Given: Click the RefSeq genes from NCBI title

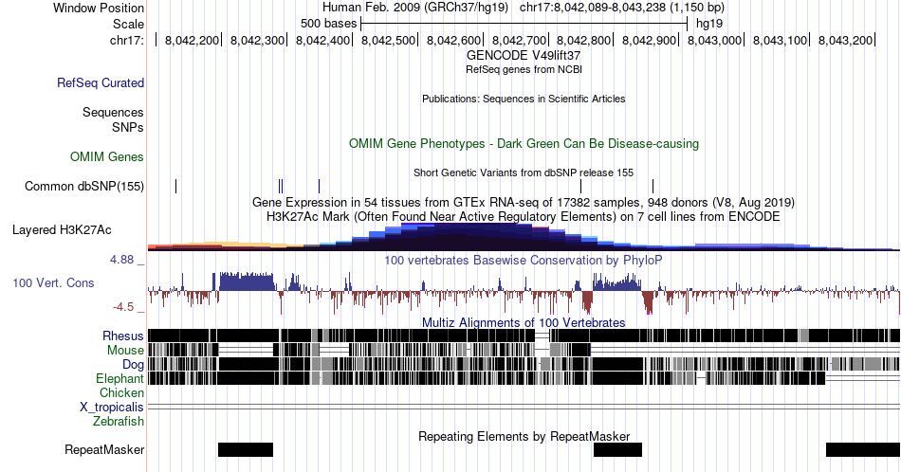Looking at the screenshot, I should (x=524, y=69).
